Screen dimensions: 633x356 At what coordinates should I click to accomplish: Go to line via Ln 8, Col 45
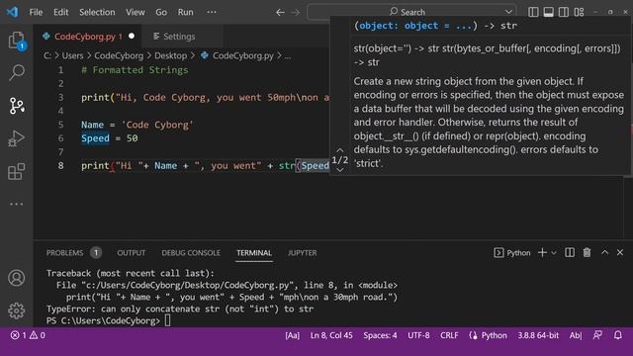click(331, 335)
